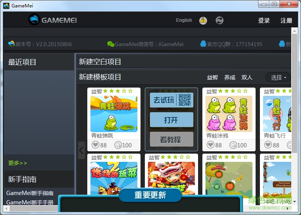Viewport: 301px width, 215px height.
Task: Open the 青蛙飞行 template thumbnail
Action: click(x=277, y=114)
